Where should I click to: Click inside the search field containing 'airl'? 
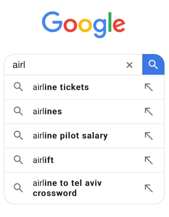(x=67, y=65)
